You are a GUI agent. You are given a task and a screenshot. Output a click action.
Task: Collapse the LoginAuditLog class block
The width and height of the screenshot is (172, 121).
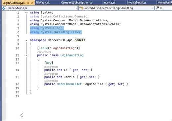point(26,55)
